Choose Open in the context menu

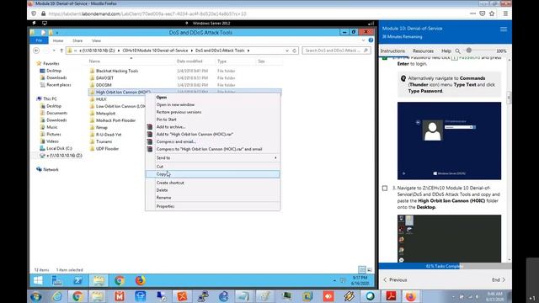tap(212, 98)
